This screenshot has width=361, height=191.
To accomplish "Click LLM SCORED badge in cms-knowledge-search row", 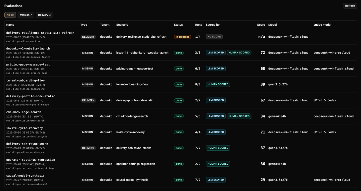I will 216,116.
